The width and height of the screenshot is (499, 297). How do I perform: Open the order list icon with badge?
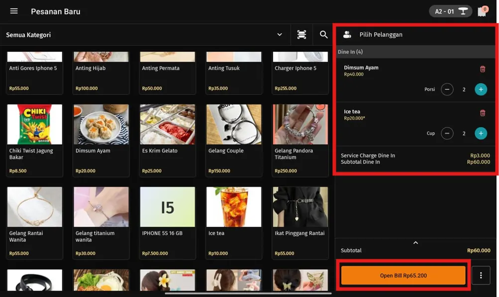tap(482, 11)
